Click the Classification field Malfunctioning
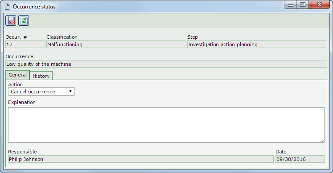333x173 pixels. pyautogui.click(x=116, y=44)
